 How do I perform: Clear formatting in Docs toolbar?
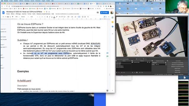pos(88,17)
